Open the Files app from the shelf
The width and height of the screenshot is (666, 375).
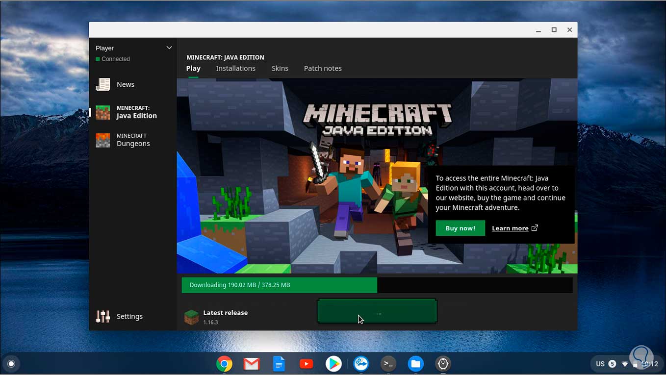point(416,364)
